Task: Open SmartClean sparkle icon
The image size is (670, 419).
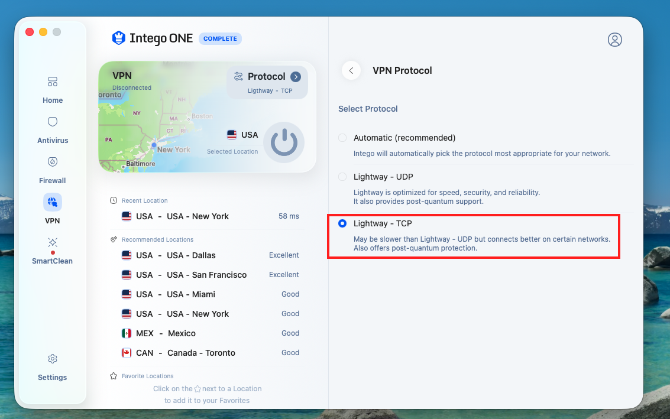Action: pyautogui.click(x=53, y=243)
